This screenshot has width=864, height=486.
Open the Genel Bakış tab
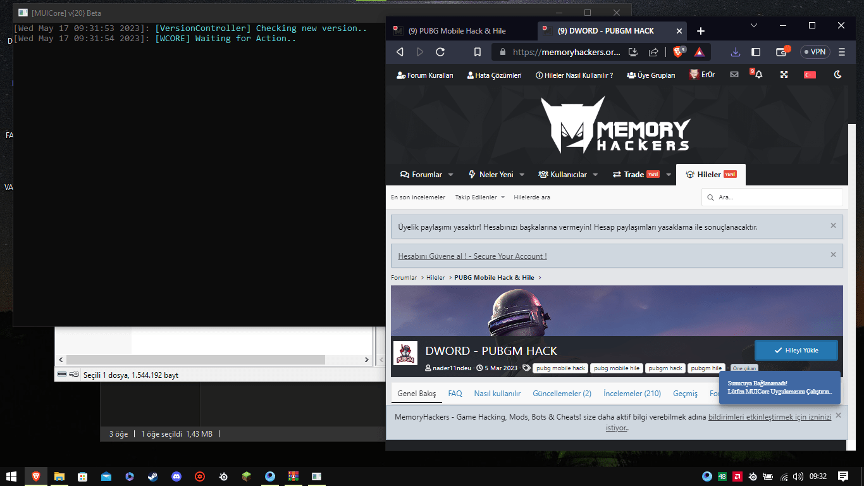coord(417,394)
